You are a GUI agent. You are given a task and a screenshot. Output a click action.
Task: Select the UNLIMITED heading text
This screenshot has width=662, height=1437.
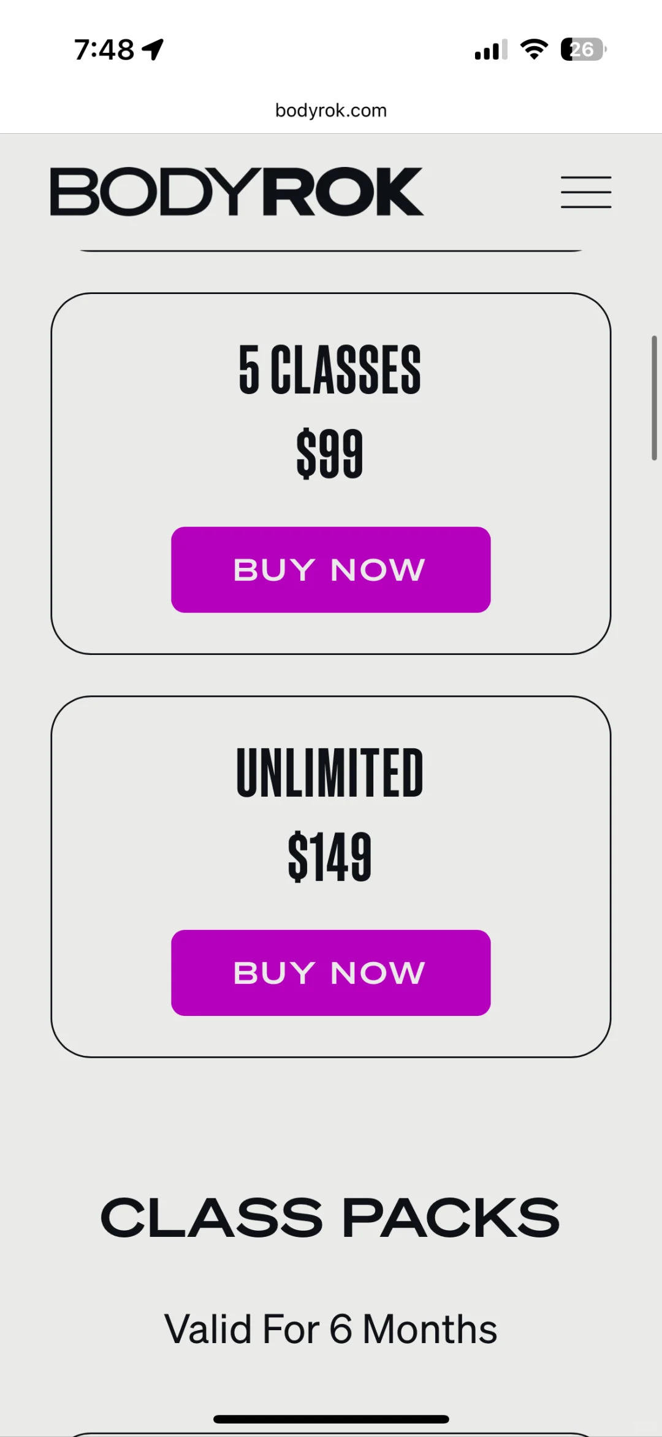click(330, 773)
